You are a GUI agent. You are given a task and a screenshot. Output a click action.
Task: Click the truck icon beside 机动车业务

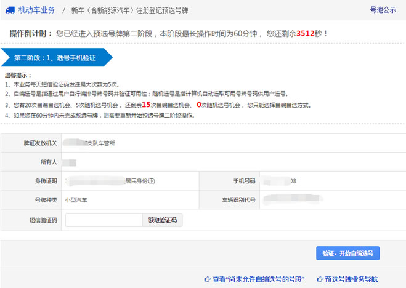(10, 10)
